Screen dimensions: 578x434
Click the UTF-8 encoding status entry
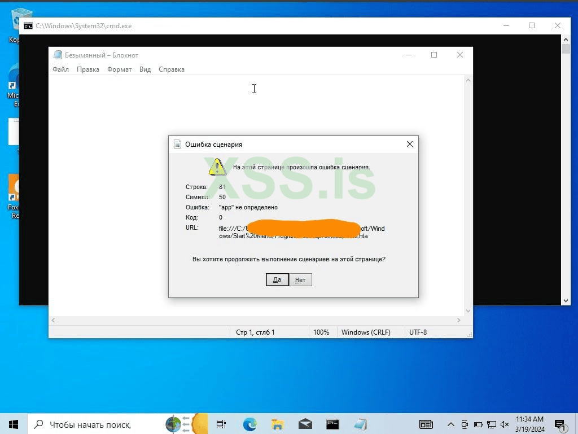(418, 332)
